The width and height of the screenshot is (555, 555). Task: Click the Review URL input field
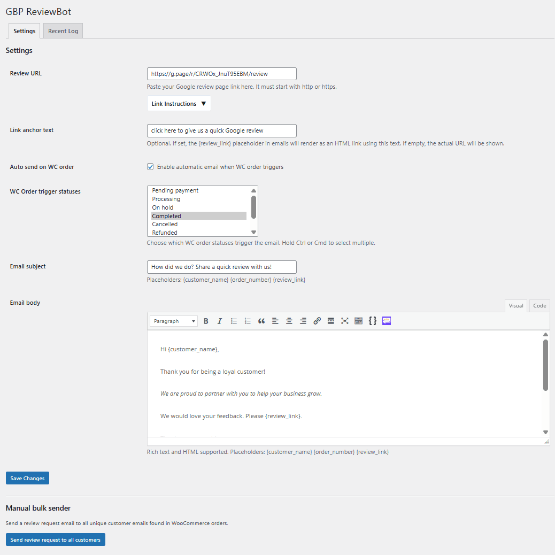pyautogui.click(x=221, y=74)
